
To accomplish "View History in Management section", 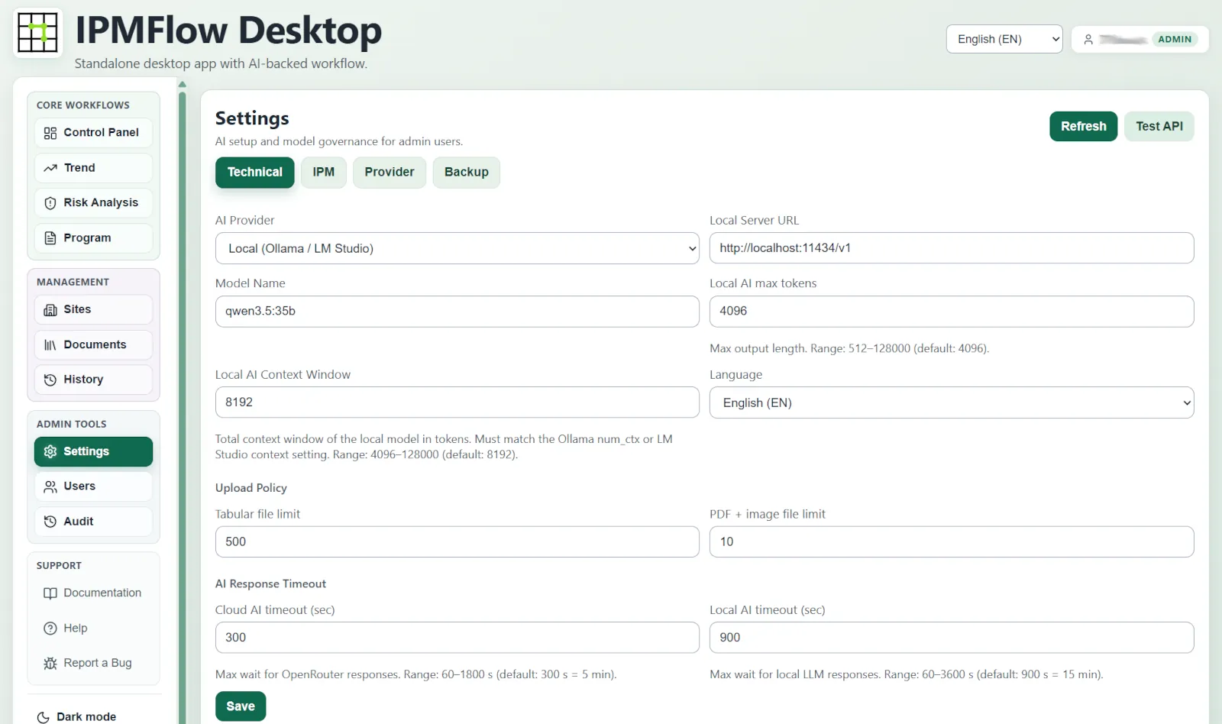I will (93, 380).
